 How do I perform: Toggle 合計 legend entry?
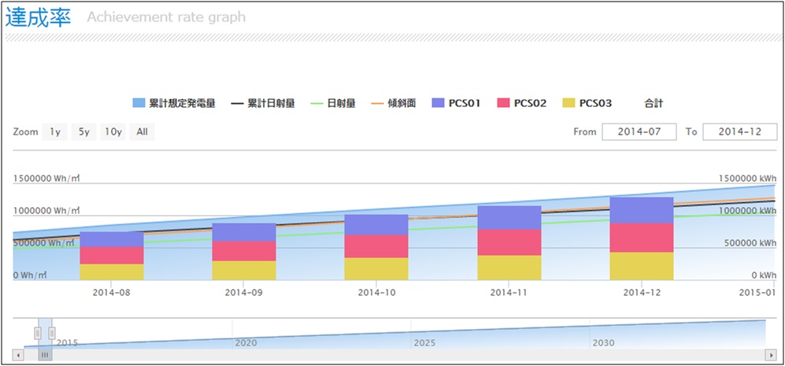[654, 103]
